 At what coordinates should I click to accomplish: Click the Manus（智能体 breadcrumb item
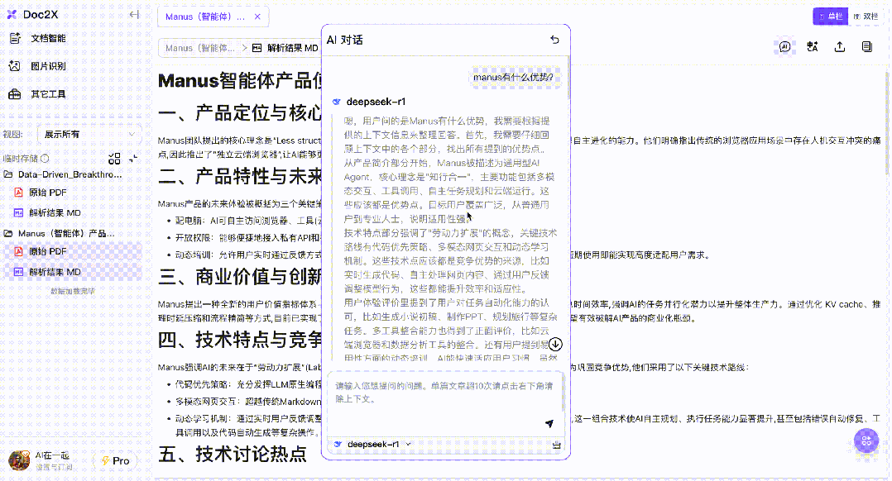(199, 48)
